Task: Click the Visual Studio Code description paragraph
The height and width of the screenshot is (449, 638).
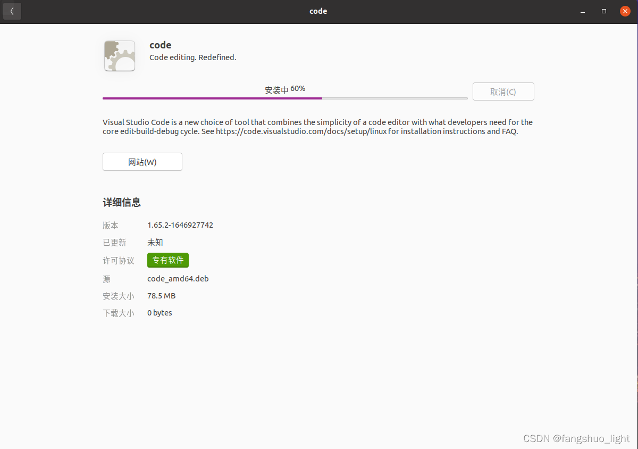Action: 317,127
